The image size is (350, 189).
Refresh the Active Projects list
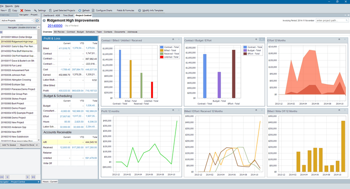tap(37, 20)
